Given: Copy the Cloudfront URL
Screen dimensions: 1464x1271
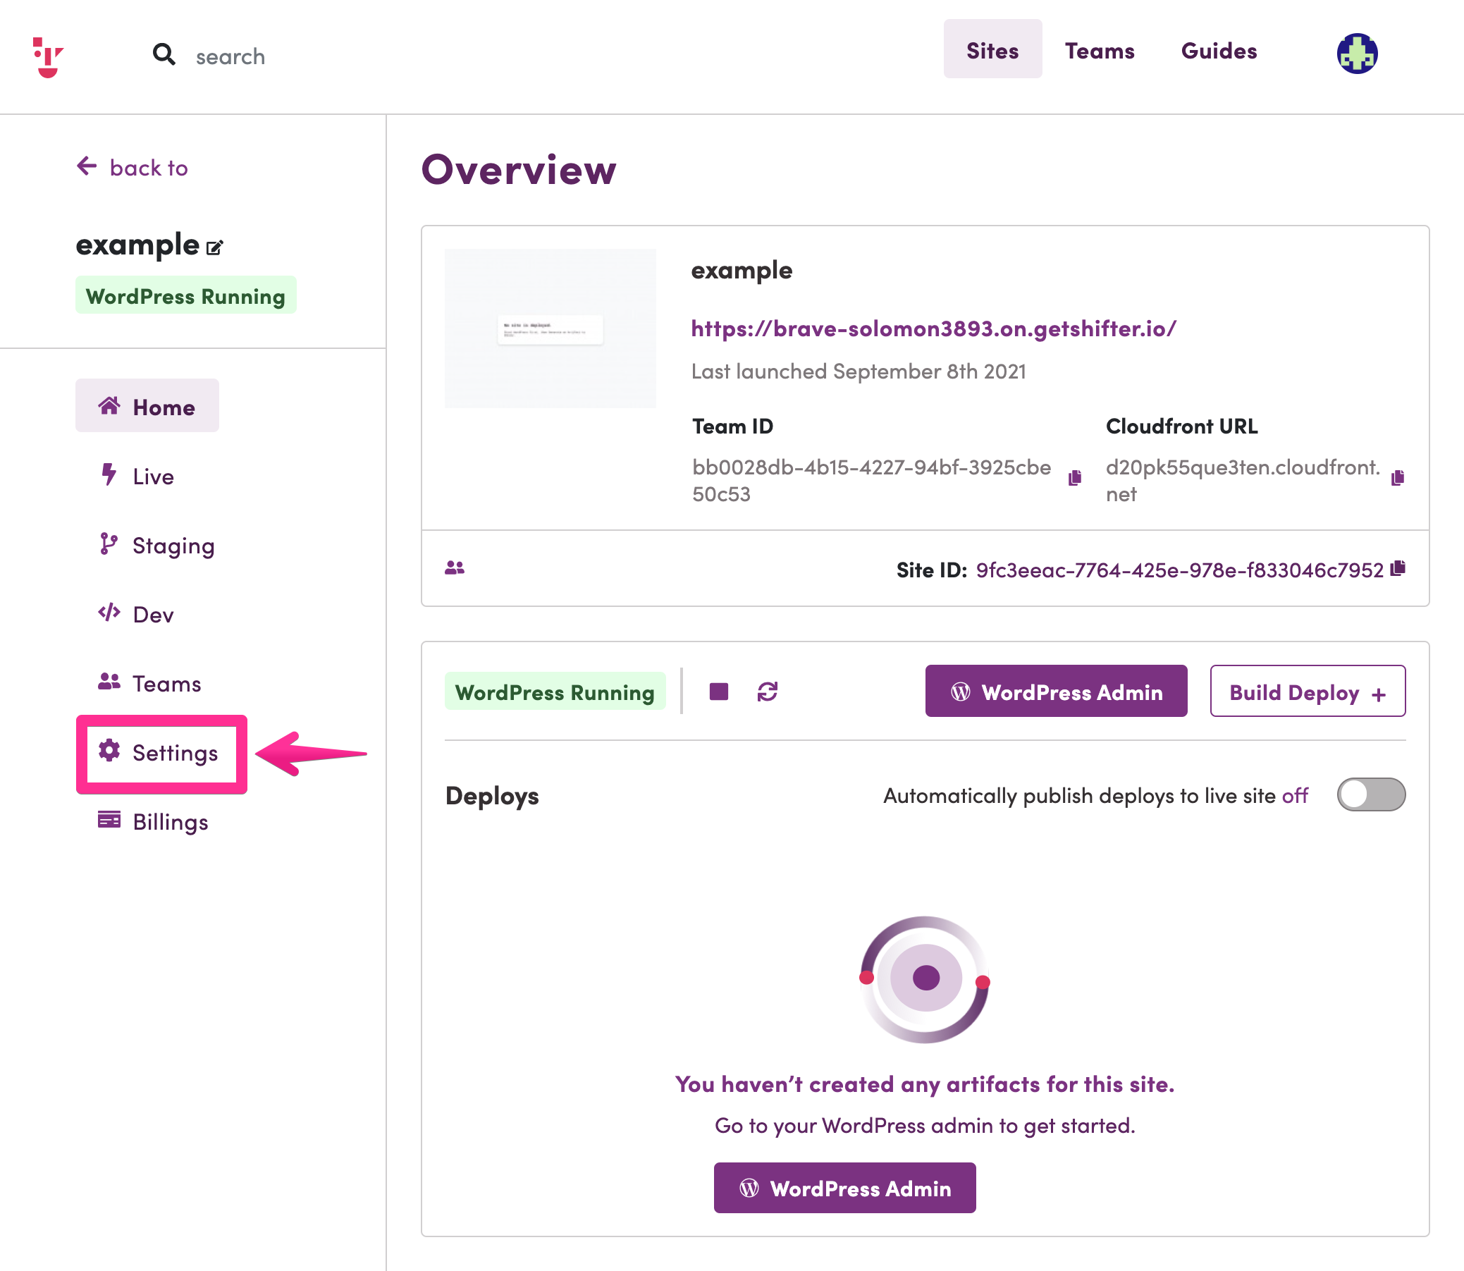Looking at the screenshot, I should point(1397,478).
